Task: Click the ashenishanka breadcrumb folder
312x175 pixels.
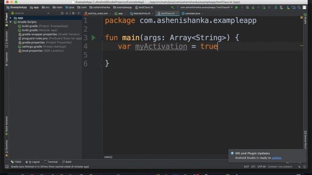Action: point(99,8)
